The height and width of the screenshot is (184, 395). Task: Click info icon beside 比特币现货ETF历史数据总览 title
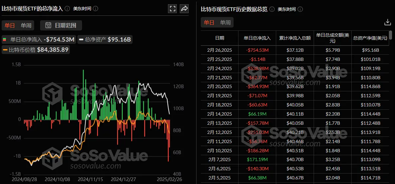tap(272, 9)
